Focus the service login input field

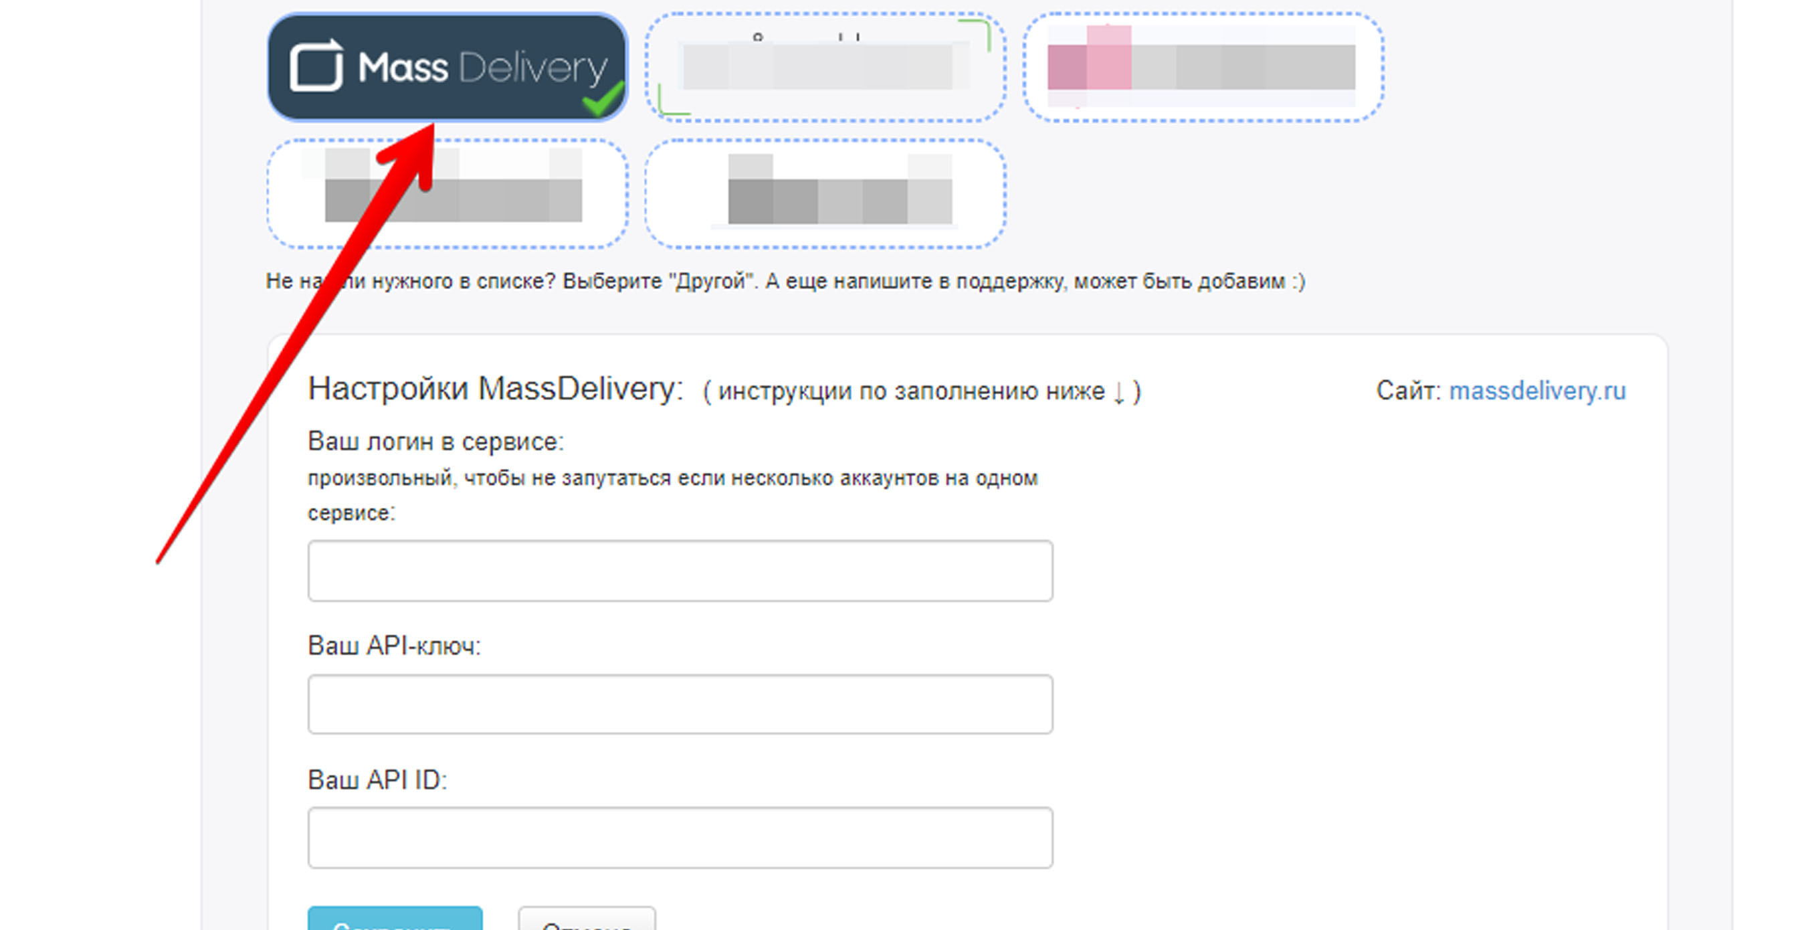680,571
